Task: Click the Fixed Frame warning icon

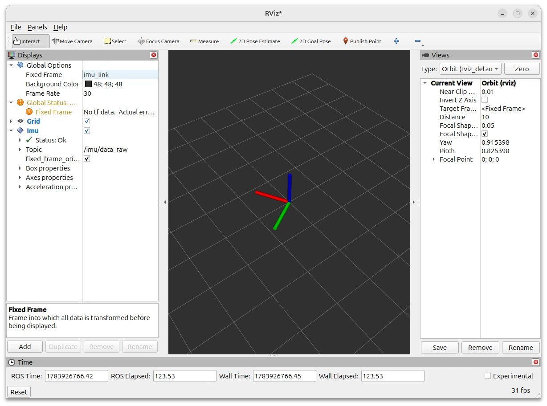Action: tap(29, 112)
